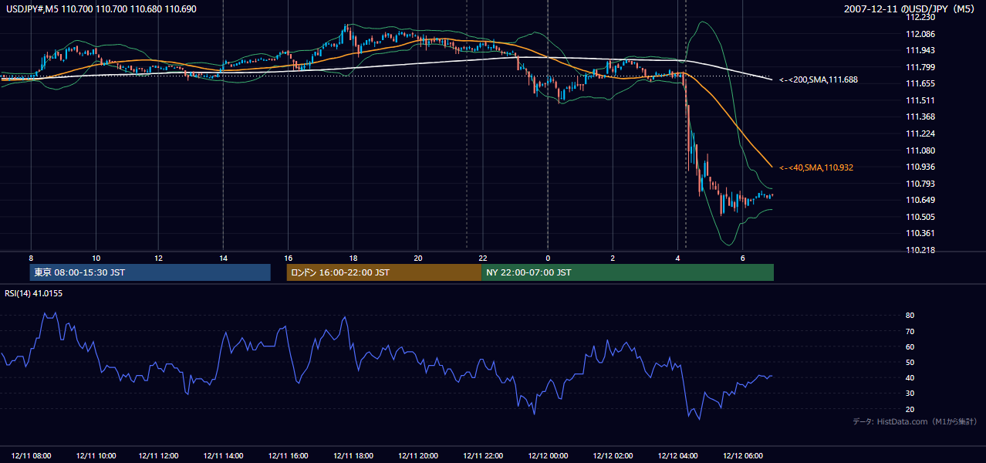Click price scale value 111.655
986x463 pixels.
(922, 83)
